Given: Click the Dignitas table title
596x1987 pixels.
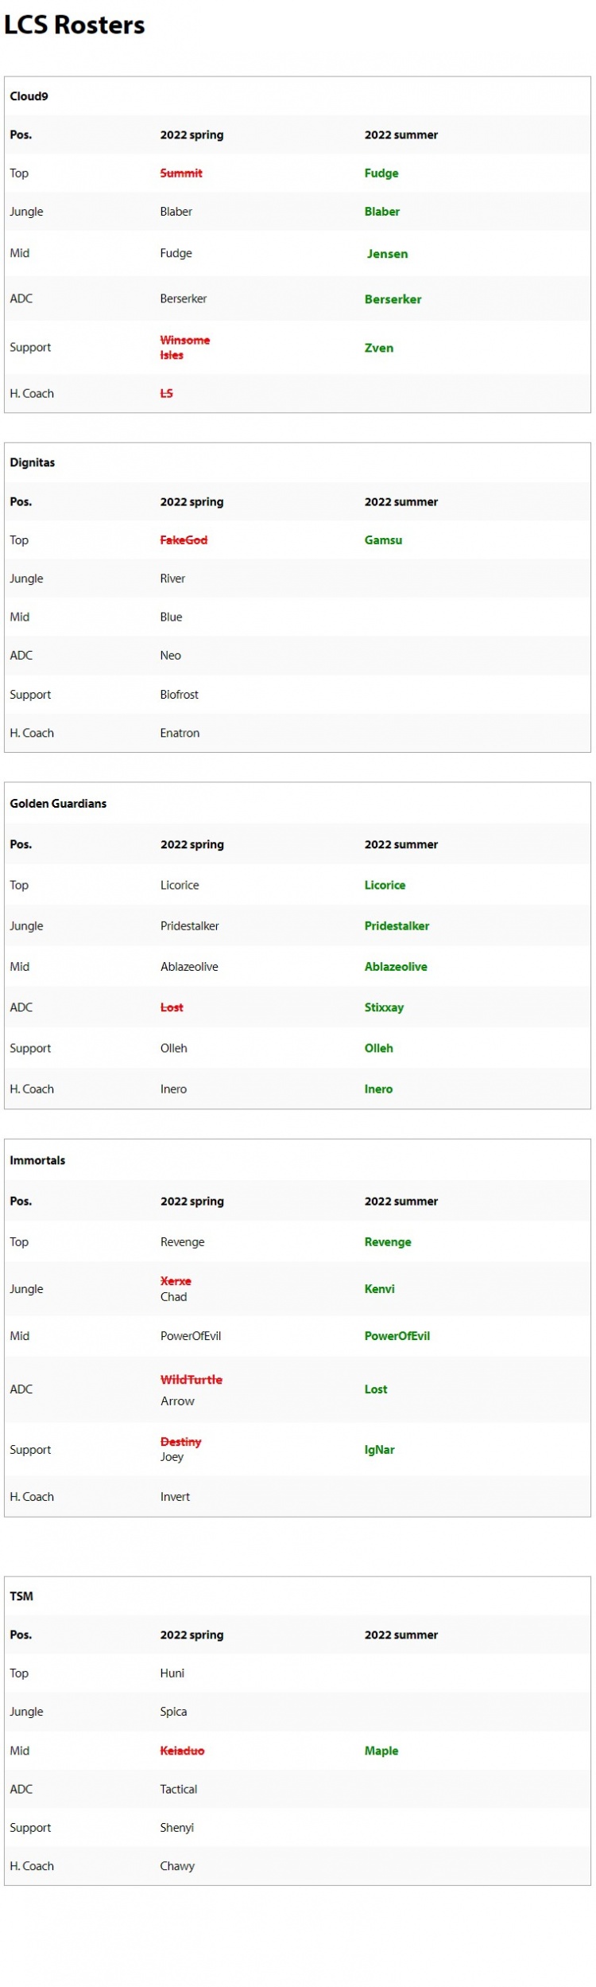Looking at the screenshot, I should pos(33,462).
